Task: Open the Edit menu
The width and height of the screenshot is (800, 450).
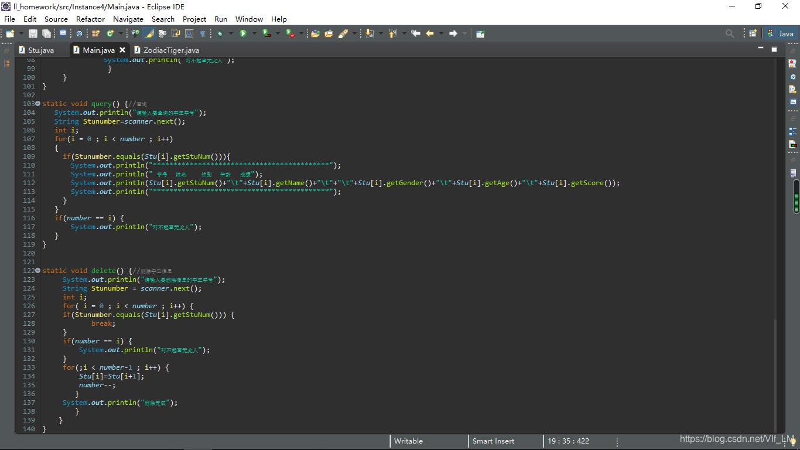Action: pyautogui.click(x=30, y=19)
